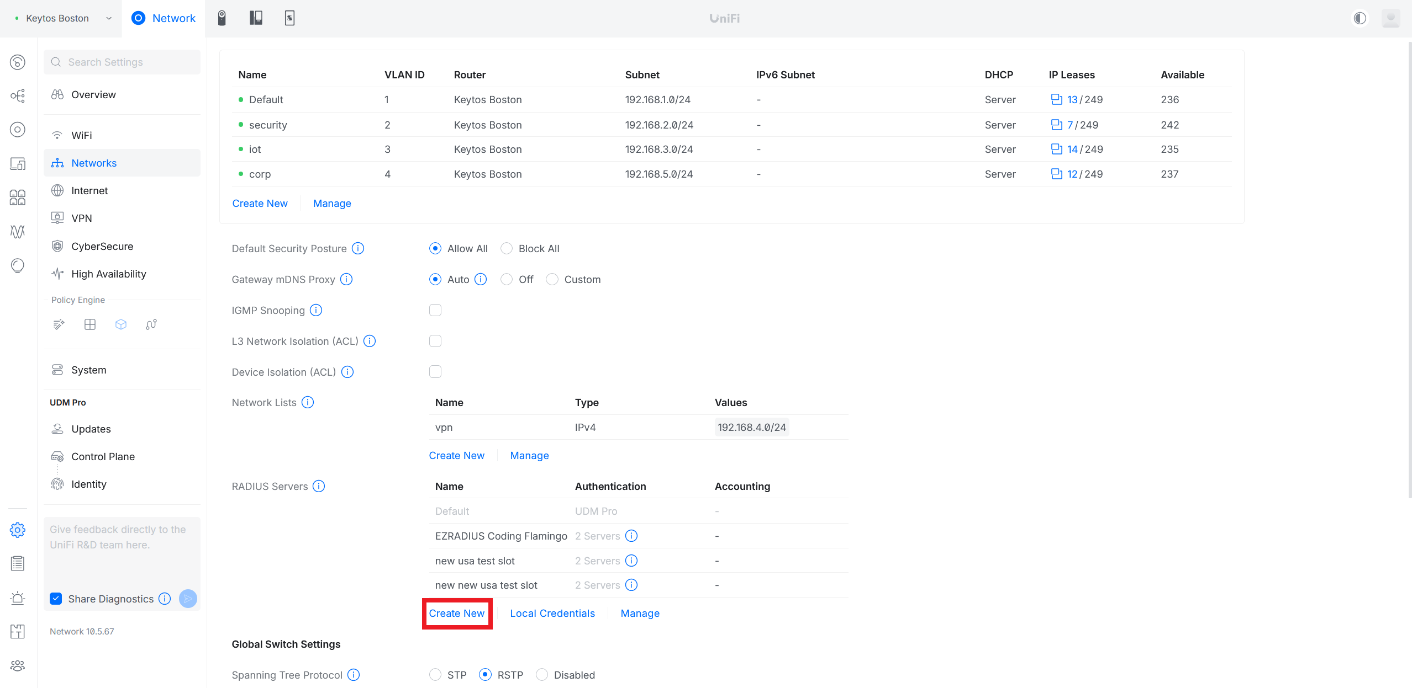Screen dimensions: 1412x688
Task: Open the VPN settings section
Action: (122, 218)
